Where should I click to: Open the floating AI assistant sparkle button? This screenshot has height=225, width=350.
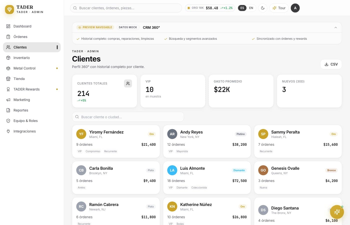tap(337, 212)
